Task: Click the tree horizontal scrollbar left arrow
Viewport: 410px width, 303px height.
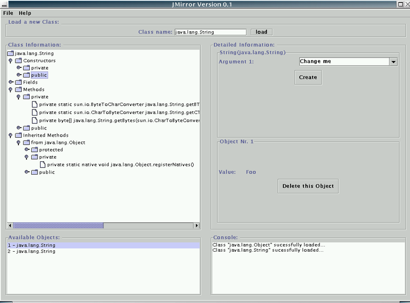Action: pos(10,225)
